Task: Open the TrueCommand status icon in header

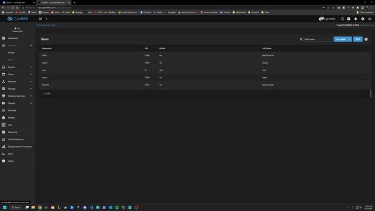Action: click(342, 19)
